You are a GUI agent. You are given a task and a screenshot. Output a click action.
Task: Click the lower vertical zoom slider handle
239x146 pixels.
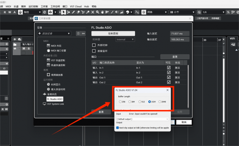[x=224, y=134]
